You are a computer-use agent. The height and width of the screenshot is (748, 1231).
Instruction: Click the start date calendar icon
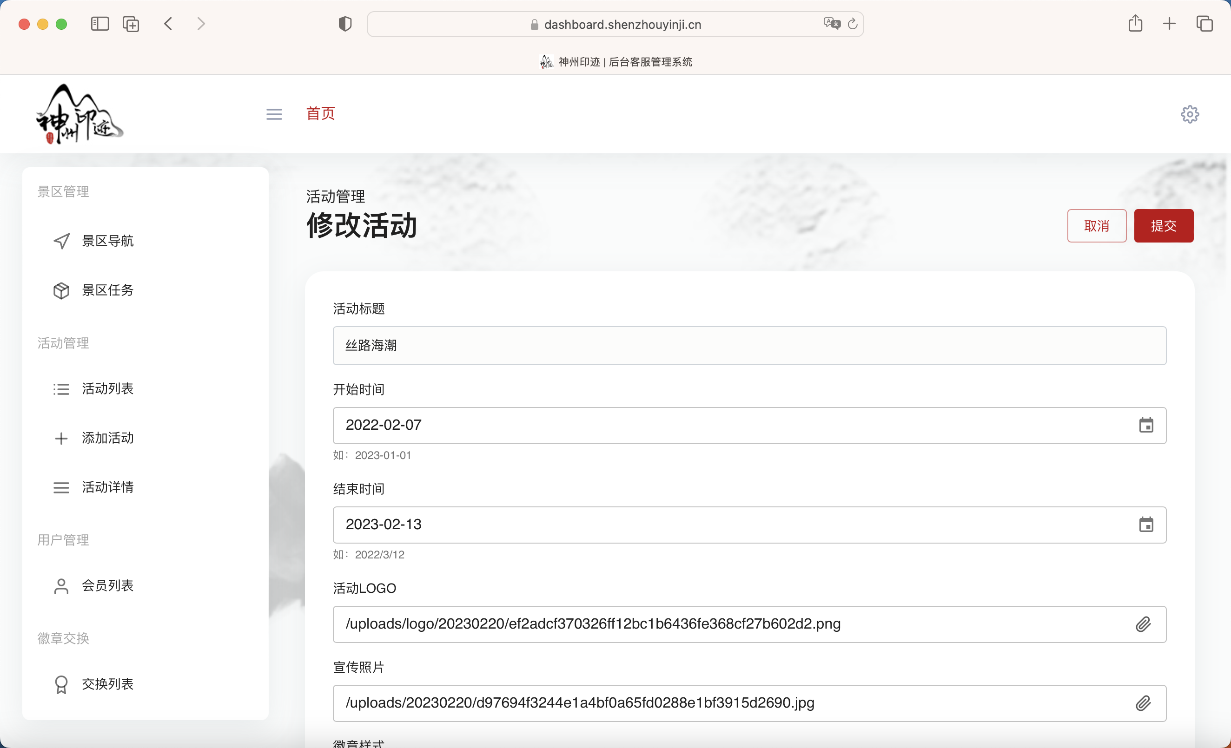coord(1145,426)
